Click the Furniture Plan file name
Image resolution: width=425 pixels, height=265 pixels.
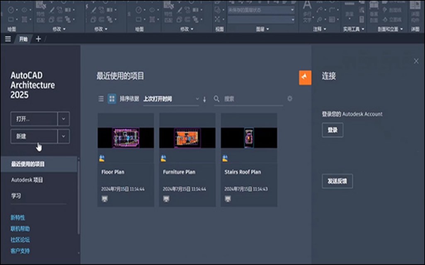179,172
